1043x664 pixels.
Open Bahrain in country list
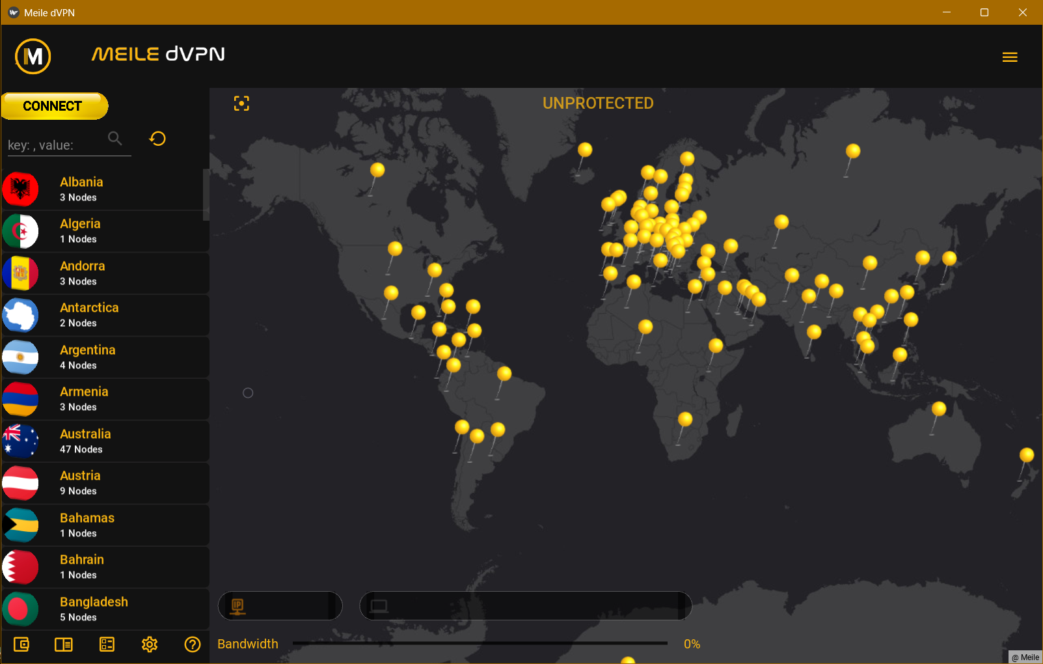point(105,568)
